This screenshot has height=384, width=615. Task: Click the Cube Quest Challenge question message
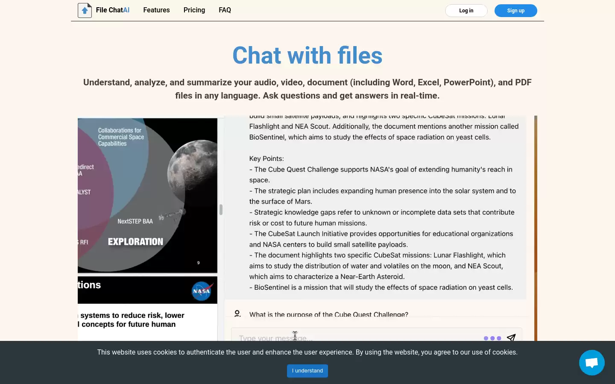point(329,314)
